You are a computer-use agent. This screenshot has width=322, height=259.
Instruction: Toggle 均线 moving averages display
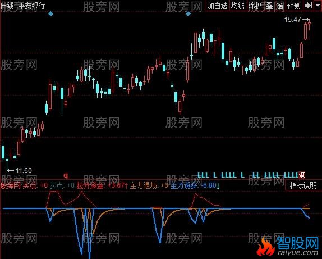point(238,6)
